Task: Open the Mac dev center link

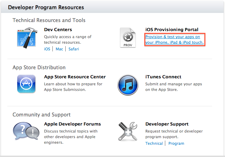Action: click(x=59, y=49)
